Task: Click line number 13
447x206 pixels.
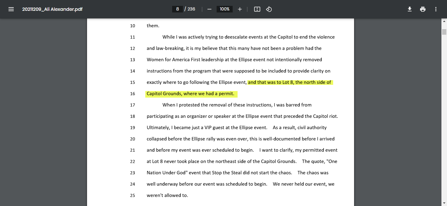Action: tap(133, 60)
